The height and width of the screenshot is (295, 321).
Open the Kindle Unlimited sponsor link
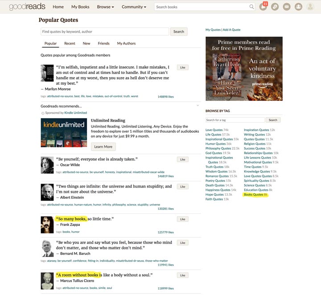point(75,113)
